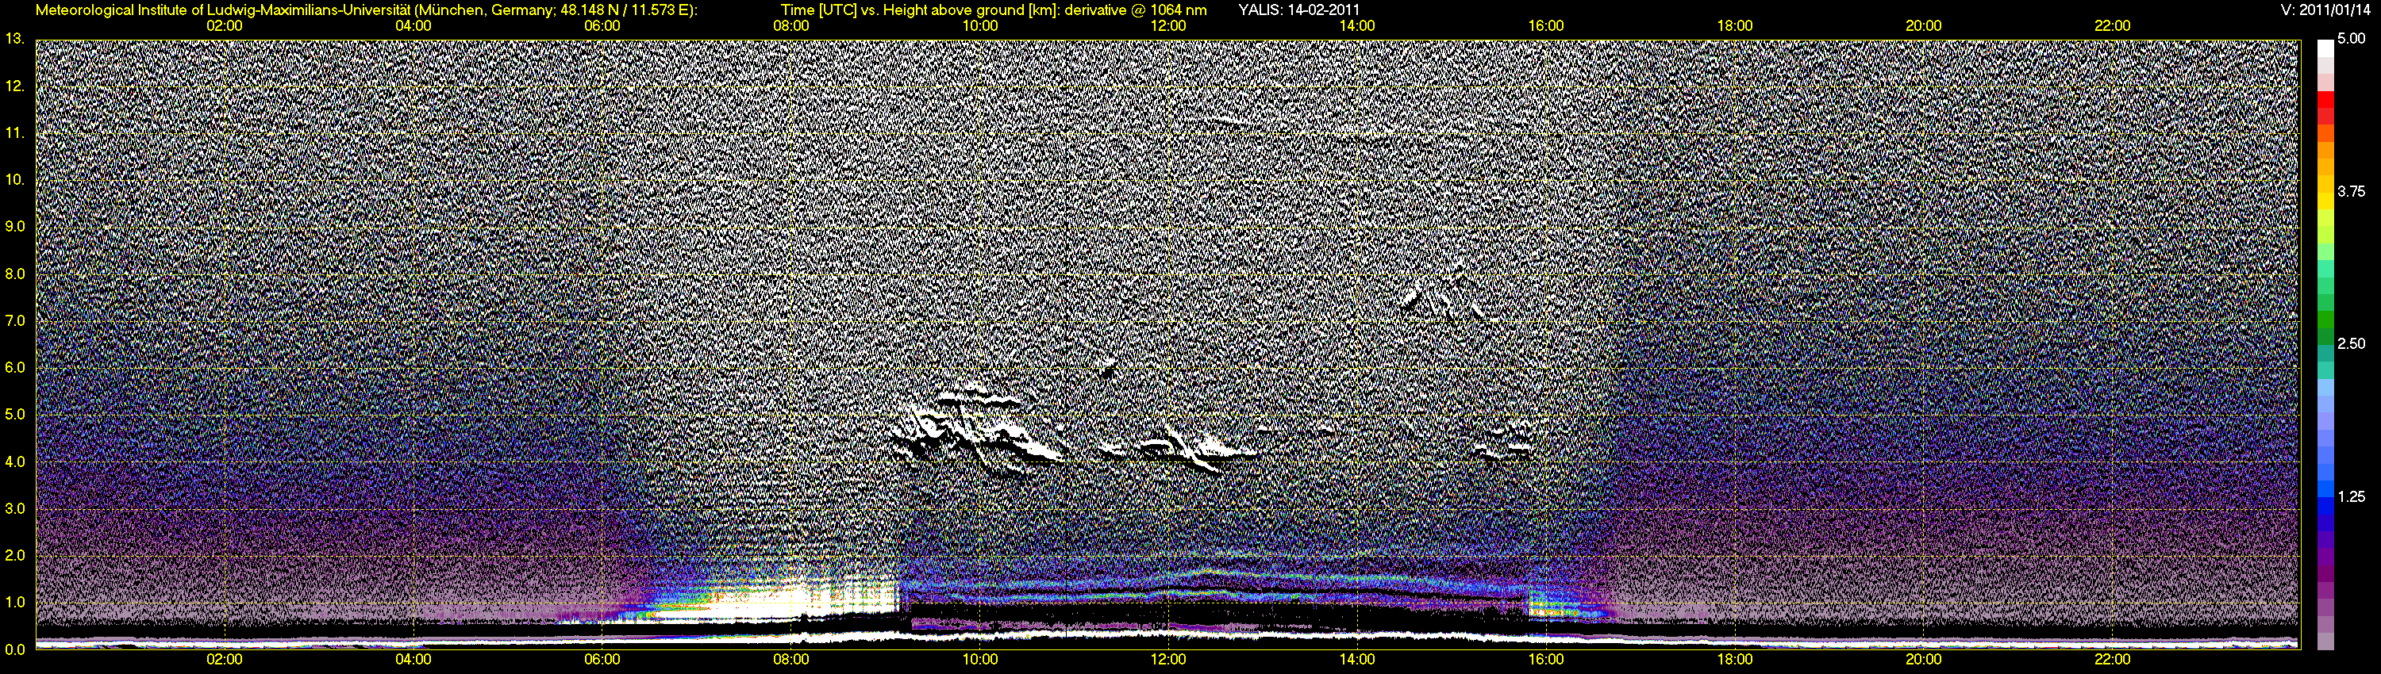
Task: Click the 3.75 color scale value
Action: coord(2352,191)
